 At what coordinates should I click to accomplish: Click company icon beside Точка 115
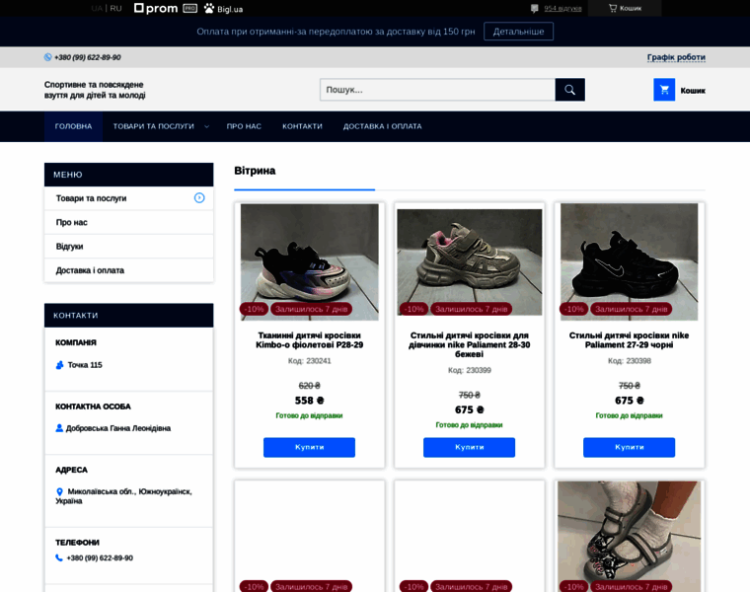[x=59, y=365]
